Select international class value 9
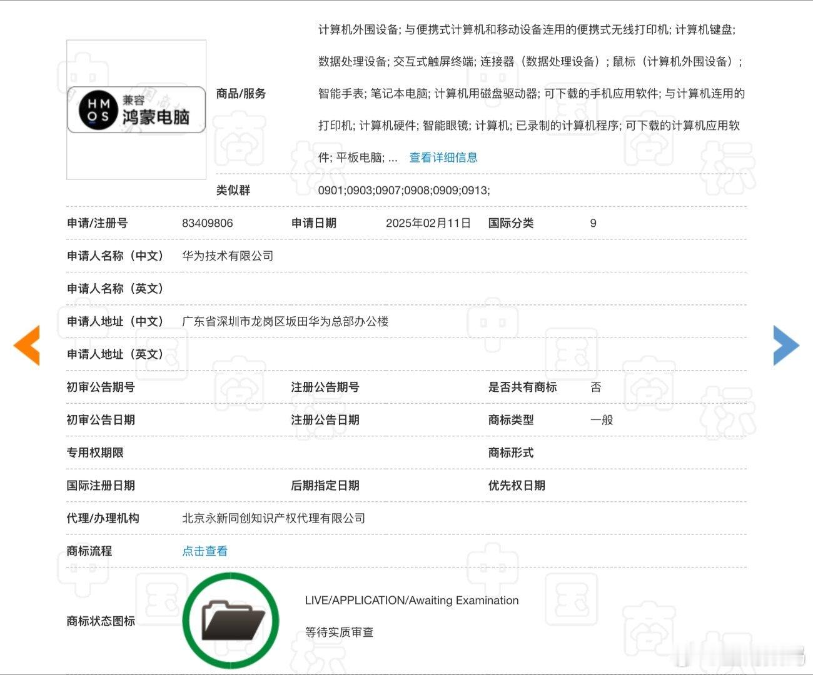This screenshot has height=675, width=813. [x=593, y=223]
